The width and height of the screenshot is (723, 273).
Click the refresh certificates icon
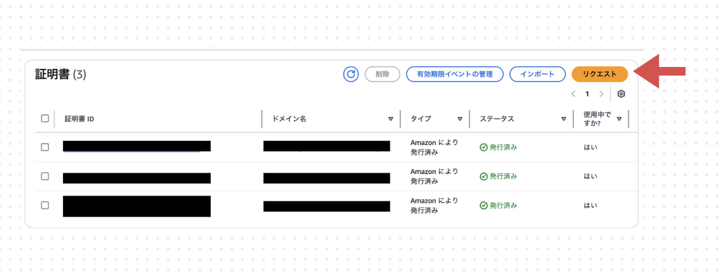(351, 74)
